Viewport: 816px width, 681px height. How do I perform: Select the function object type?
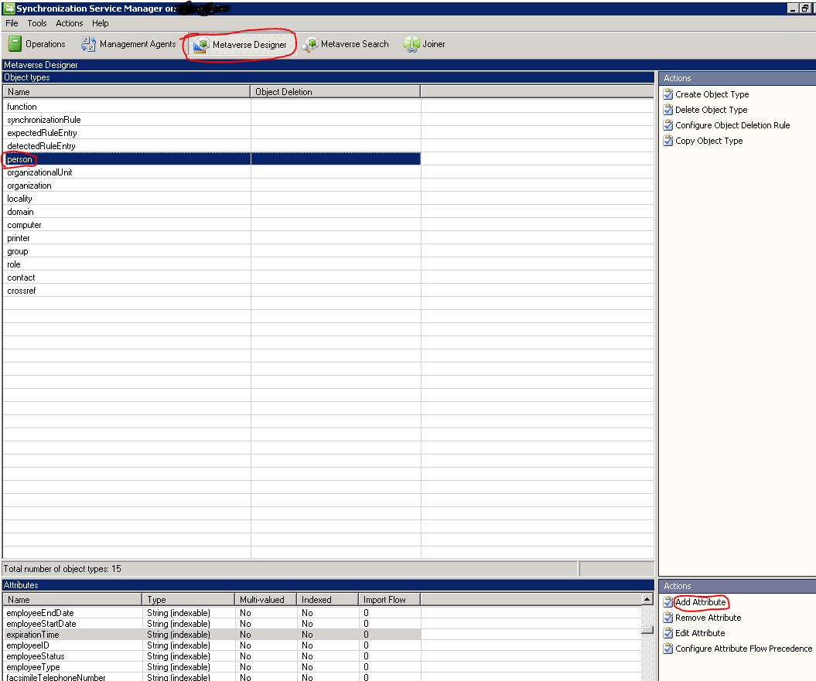point(212,106)
